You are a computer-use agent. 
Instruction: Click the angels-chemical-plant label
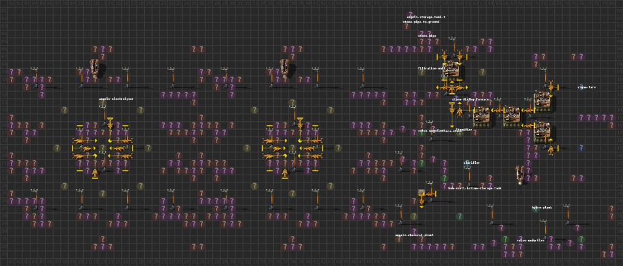pyautogui.click(x=414, y=235)
